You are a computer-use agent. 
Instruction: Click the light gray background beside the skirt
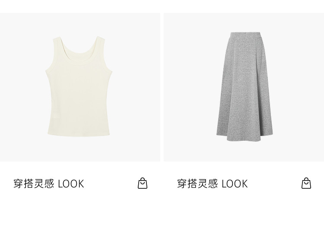190,87
